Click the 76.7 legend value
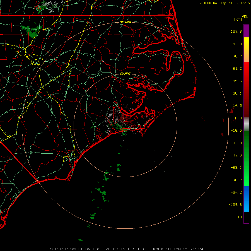 (237, 56)
